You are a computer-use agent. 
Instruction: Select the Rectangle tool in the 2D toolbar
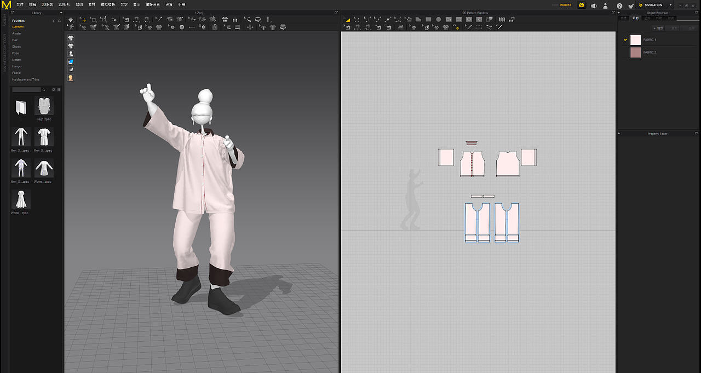(x=428, y=20)
